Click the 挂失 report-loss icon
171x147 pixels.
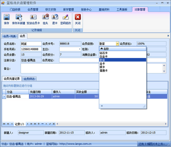pyautogui.click(x=45, y=17)
